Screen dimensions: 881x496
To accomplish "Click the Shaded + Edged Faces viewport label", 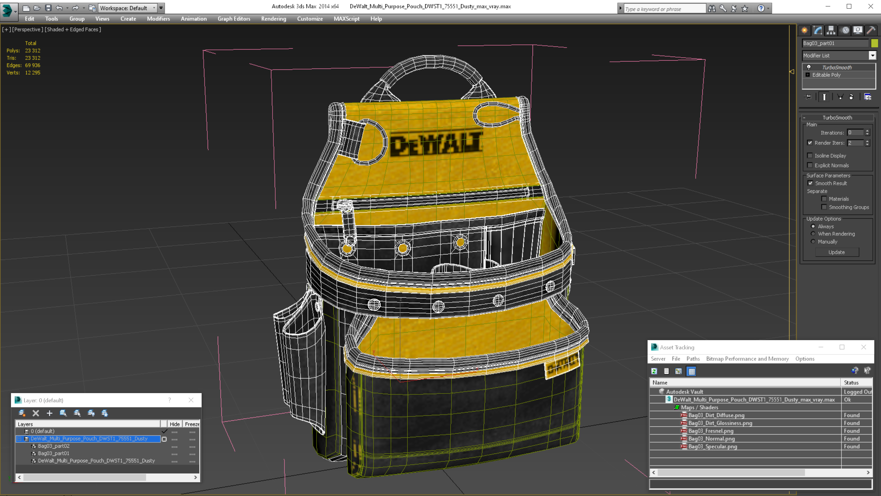I will pos(73,29).
